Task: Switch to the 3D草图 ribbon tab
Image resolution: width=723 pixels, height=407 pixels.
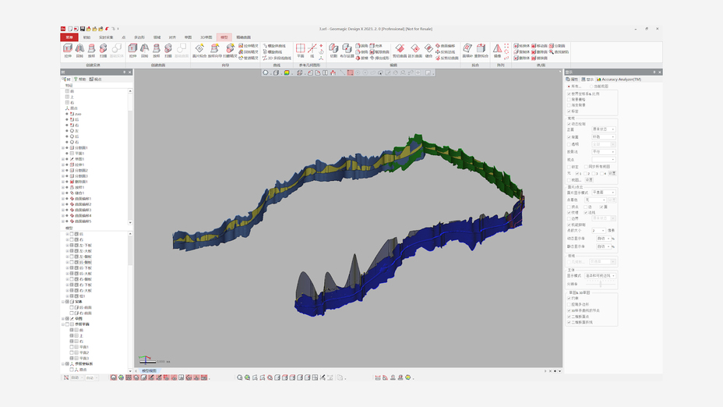Action: click(206, 37)
